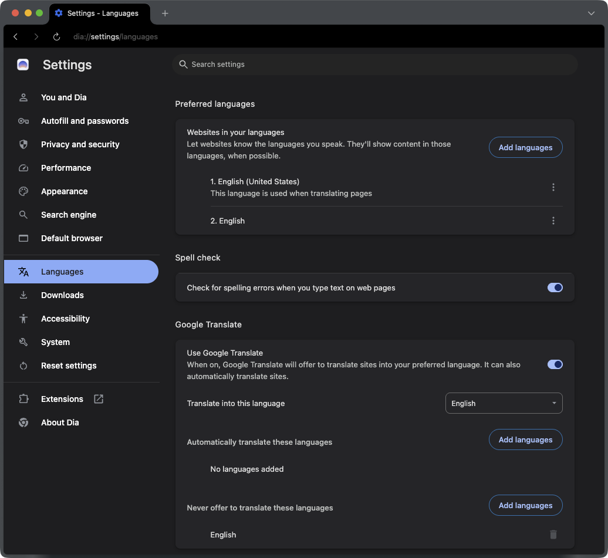Click the Dia logo in Settings header
Viewport: 608px width, 558px height.
pyautogui.click(x=23, y=65)
